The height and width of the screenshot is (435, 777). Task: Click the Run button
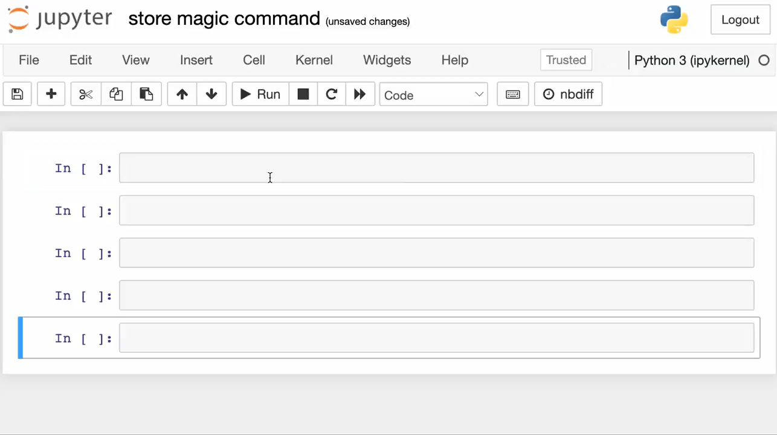click(x=260, y=94)
